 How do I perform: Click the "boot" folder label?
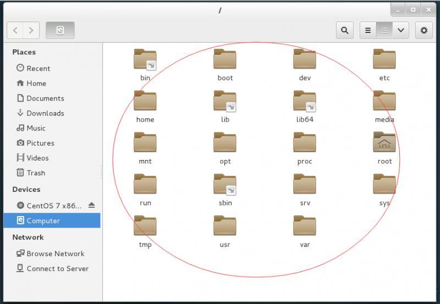point(225,78)
